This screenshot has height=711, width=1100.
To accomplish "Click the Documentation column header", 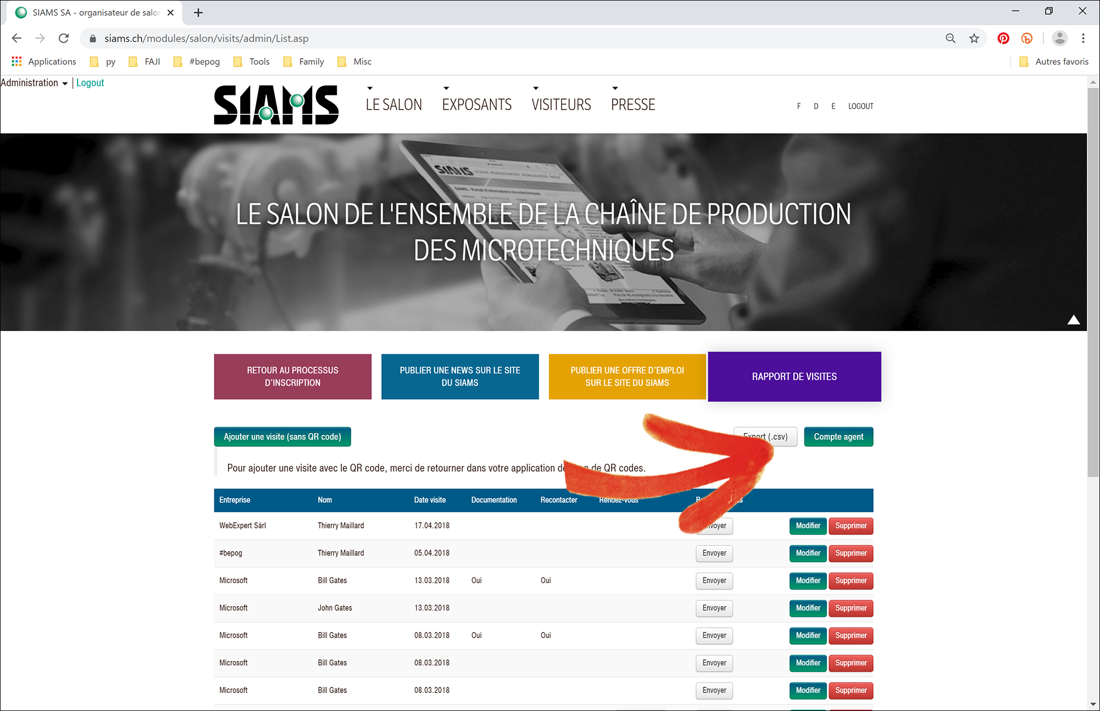I will click(494, 500).
